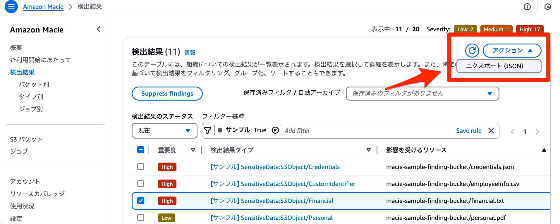Uncheck the Financial finding row

(141, 201)
